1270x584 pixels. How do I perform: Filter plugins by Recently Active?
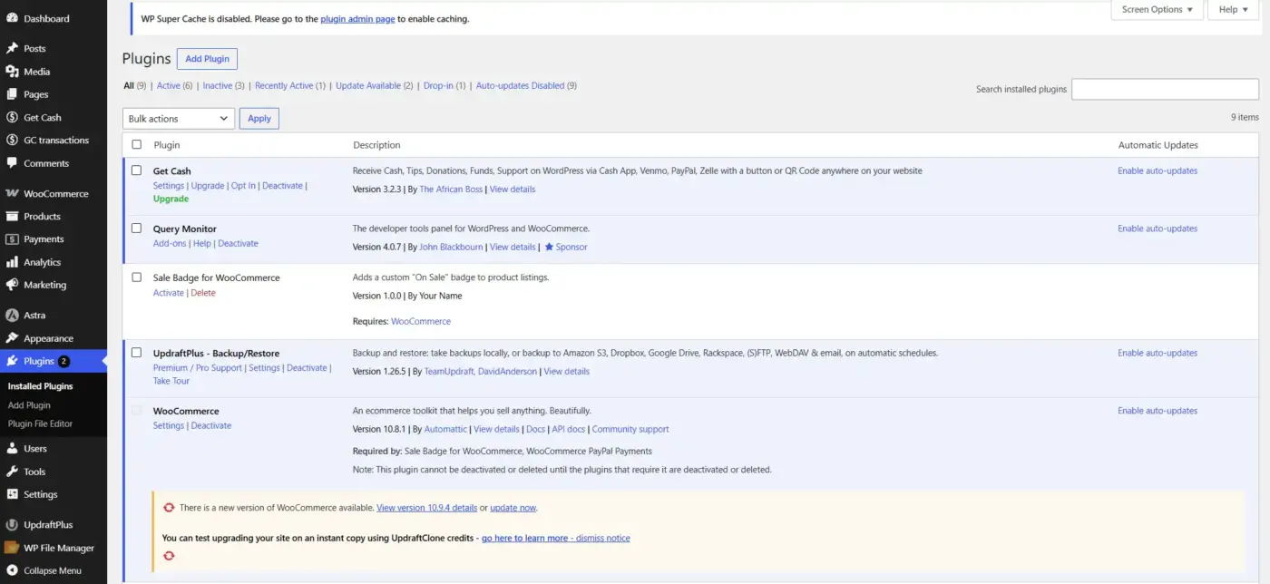point(284,85)
